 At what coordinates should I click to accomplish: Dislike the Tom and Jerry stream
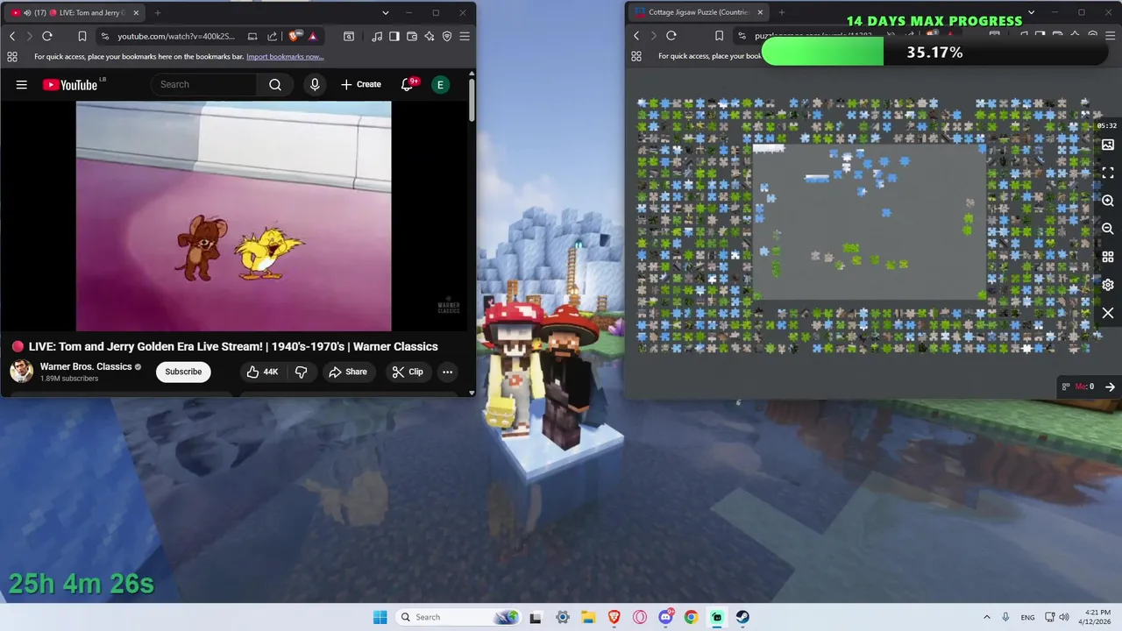tap(301, 372)
